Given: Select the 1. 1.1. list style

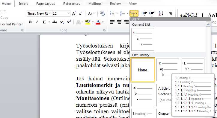Looking at the screenshot, I should 193,66.
